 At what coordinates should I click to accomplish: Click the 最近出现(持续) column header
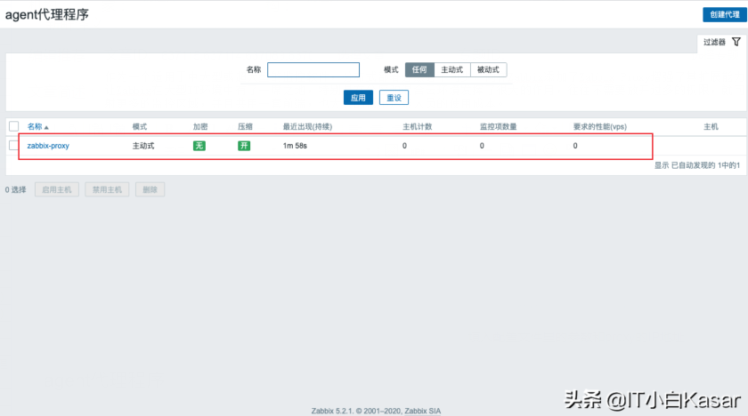click(307, 126)
